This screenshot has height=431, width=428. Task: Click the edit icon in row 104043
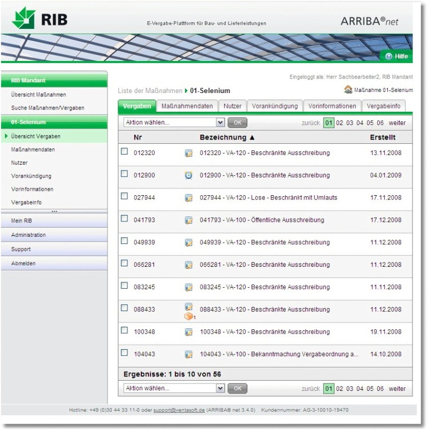[x=189, y=355]
